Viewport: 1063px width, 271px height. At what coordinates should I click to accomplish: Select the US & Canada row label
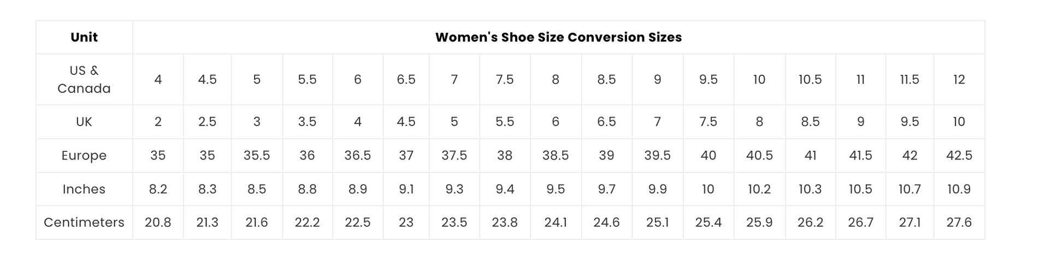coord(84,79)
